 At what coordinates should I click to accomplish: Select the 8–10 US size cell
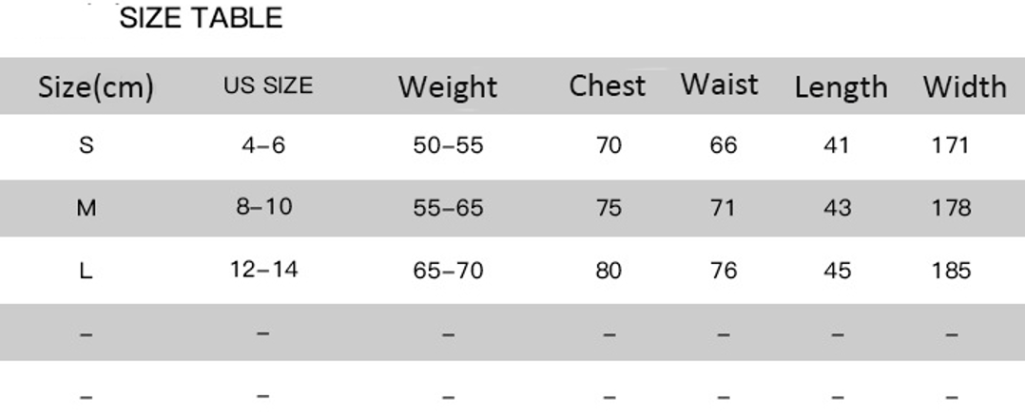pos(263,208)
